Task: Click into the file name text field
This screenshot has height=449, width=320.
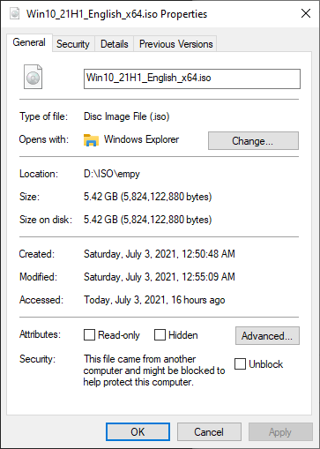Action: point(192,79)
